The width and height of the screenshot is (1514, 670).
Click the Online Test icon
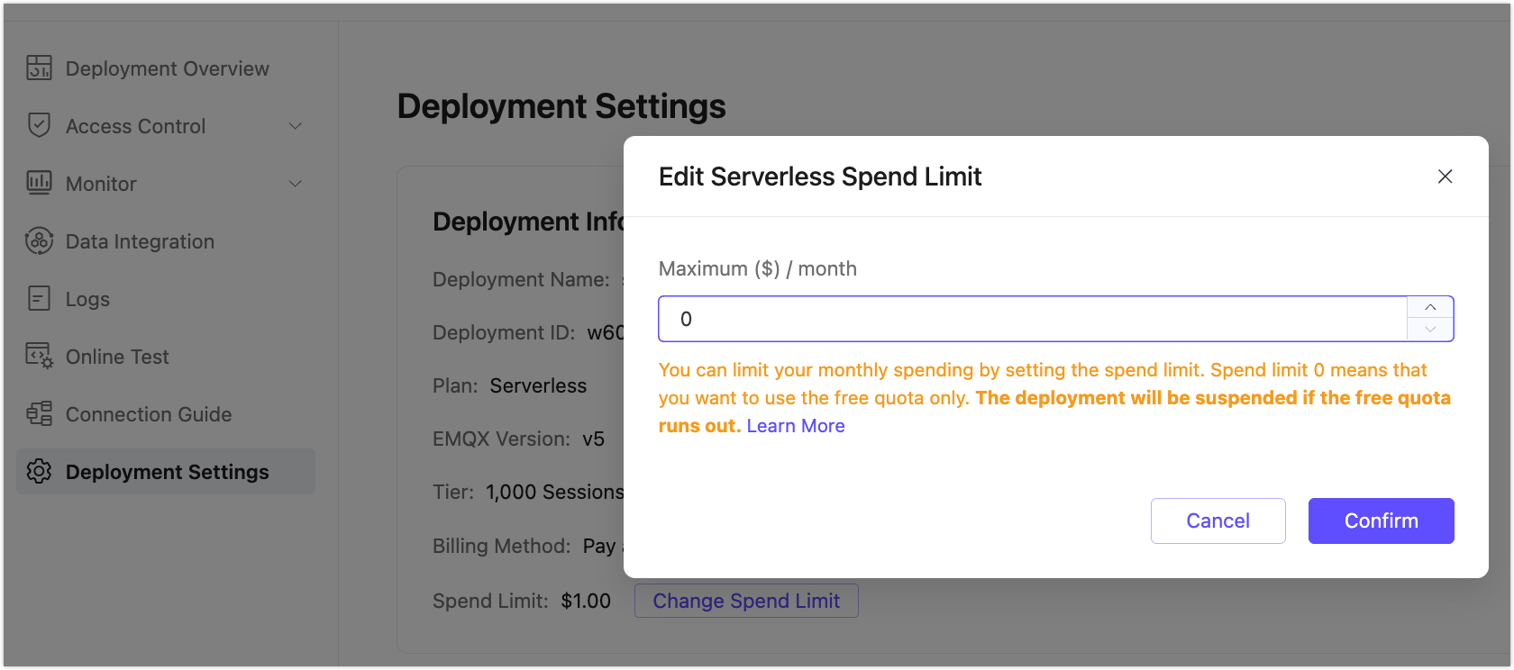(39, 356)
